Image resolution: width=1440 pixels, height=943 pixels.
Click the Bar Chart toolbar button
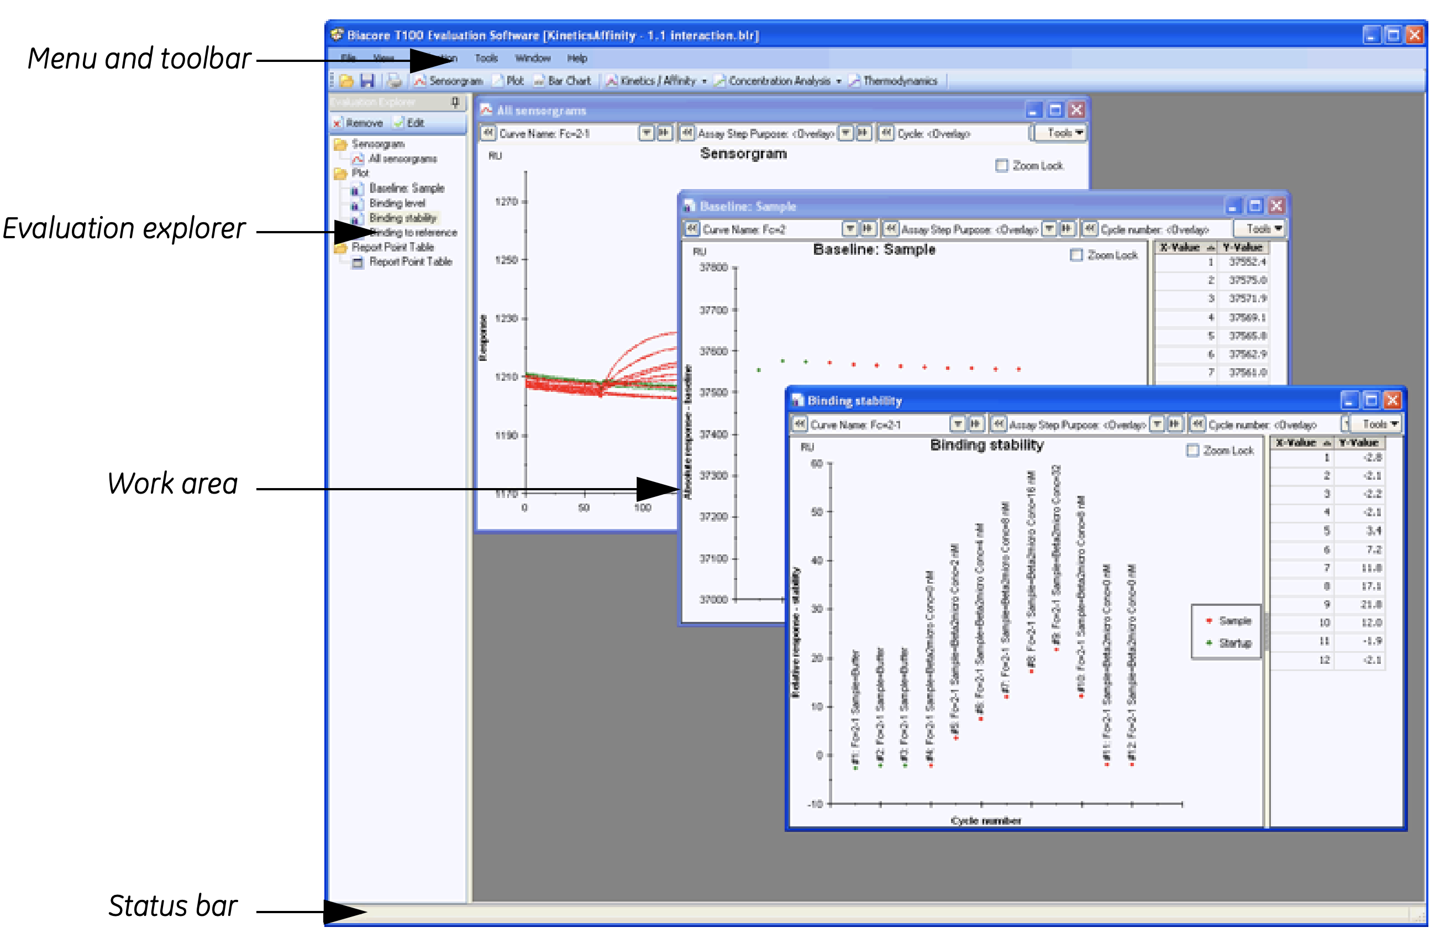pos(562,81)
